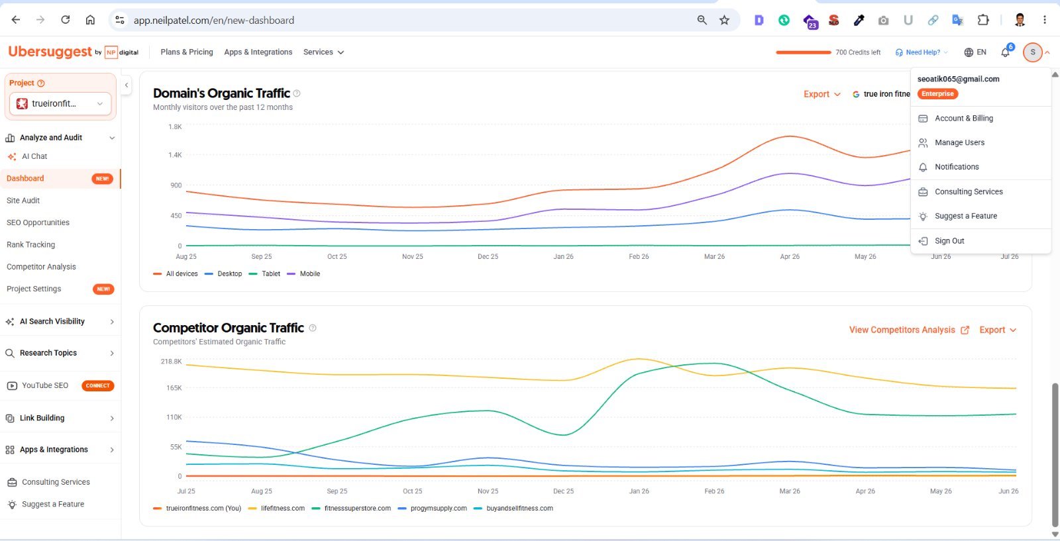The image size is (1060, 541).
Task: Open YouTube SEO play icon item
Action: pyautogui.click(x=12, y=385)
